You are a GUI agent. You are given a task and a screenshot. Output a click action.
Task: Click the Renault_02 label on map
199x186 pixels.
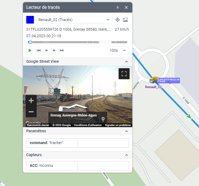click(x=153, y=87)
